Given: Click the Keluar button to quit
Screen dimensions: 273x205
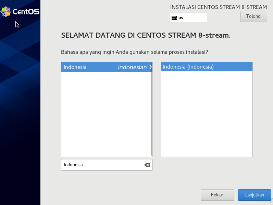Looking at the screenshot, I should [x=217, y=195].
